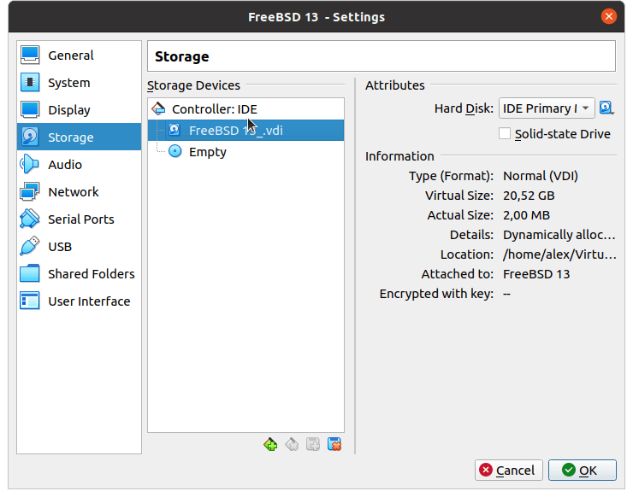Image resolution: width=633 pixels, height=497 pixels.
Task: Click the System chip icon
Action: [30, 83]
